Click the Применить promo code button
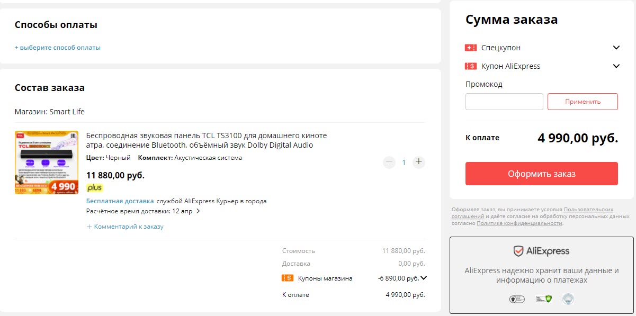Image resolution: width=636 pixels, height=316 pixels. coord(583,102)
